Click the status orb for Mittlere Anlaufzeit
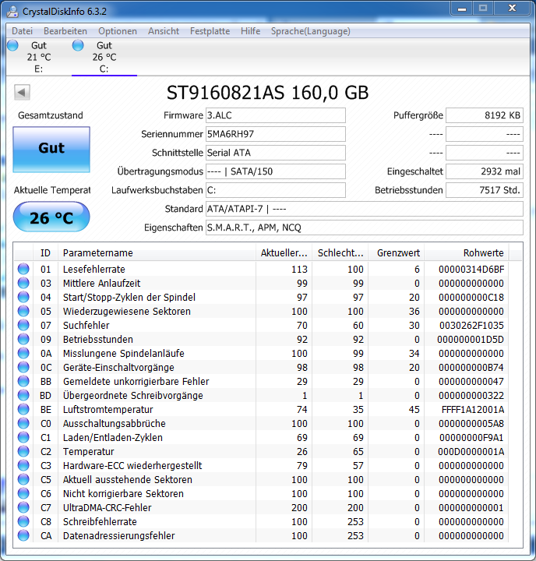The image size is (536, 561). [23, 283]
